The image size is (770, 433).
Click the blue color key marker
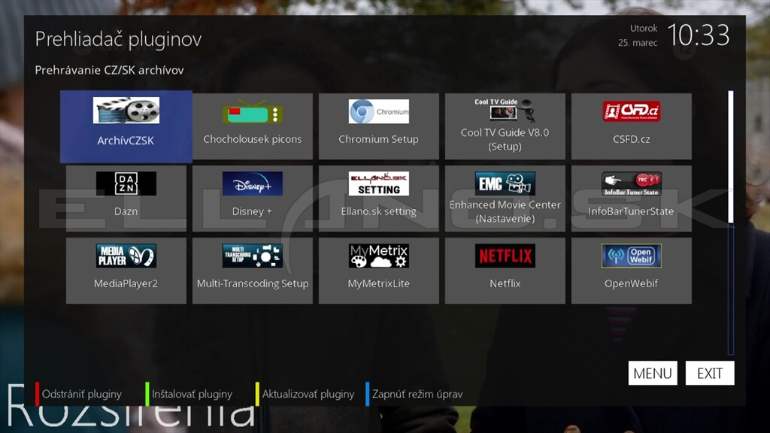[367, 394]
